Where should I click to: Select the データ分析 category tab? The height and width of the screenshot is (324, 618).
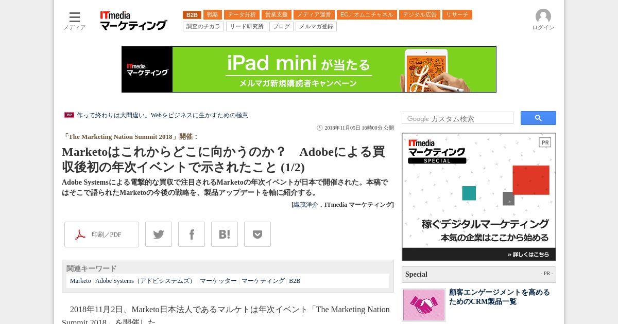click(242, 15)
